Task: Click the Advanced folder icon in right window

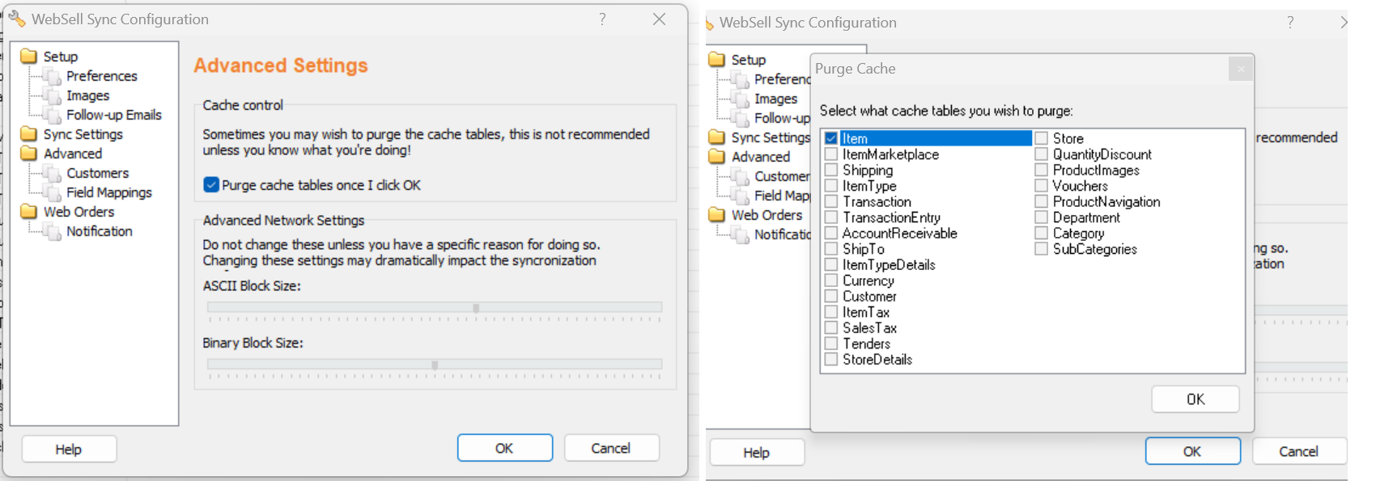Action: (717, 156)
